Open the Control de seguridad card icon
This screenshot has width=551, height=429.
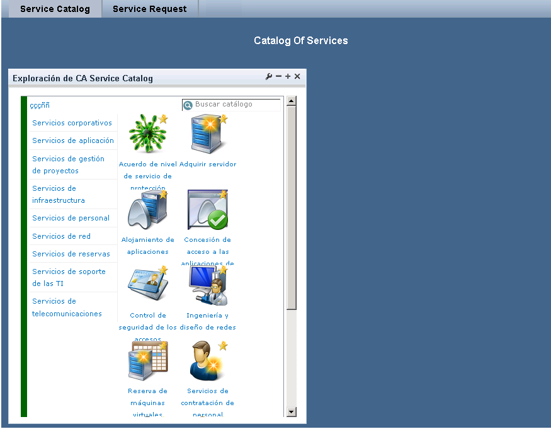coord(147,285)
